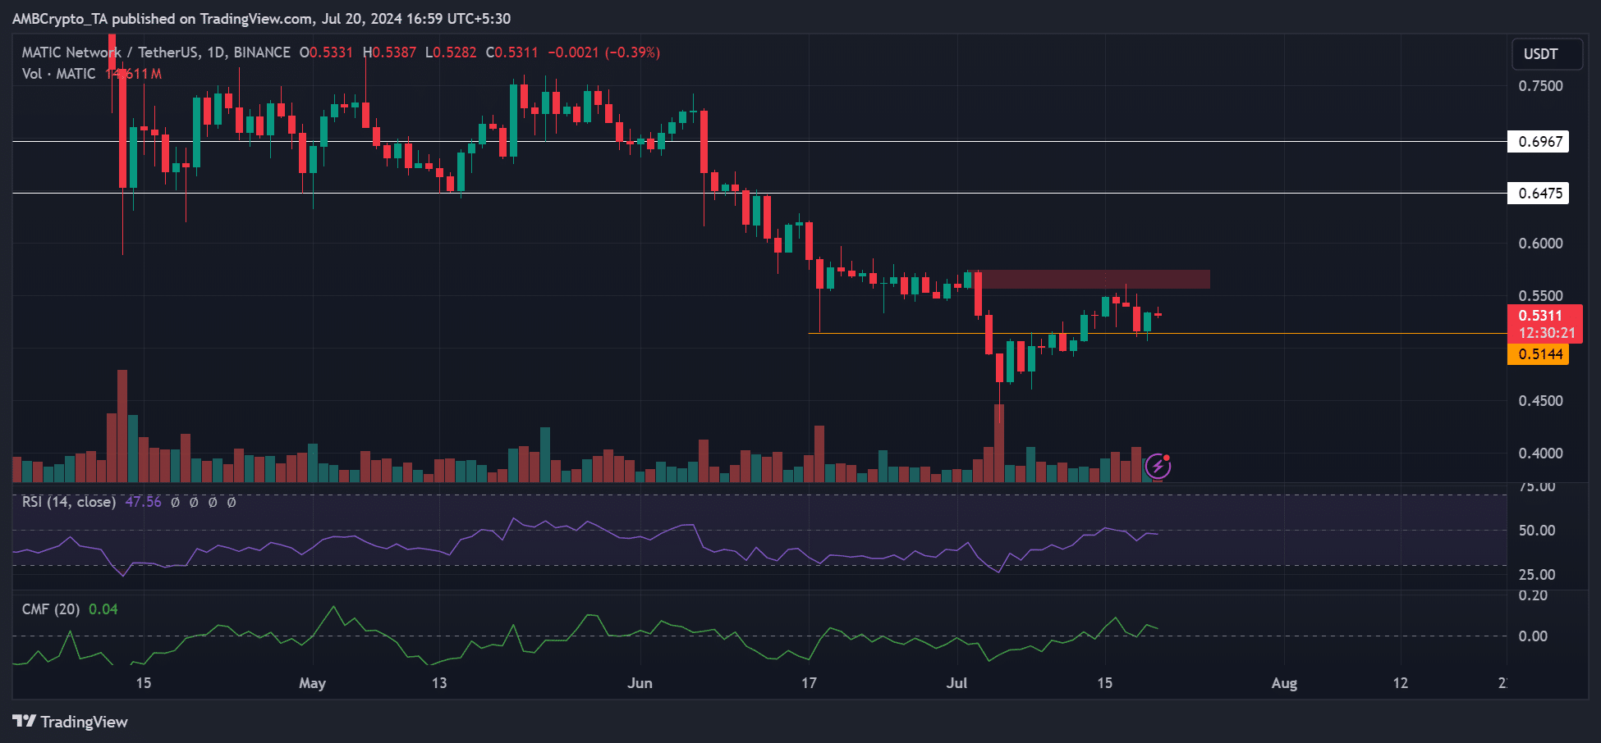
Task: Click the high price value H0.5387
Action: pos(389,52)
